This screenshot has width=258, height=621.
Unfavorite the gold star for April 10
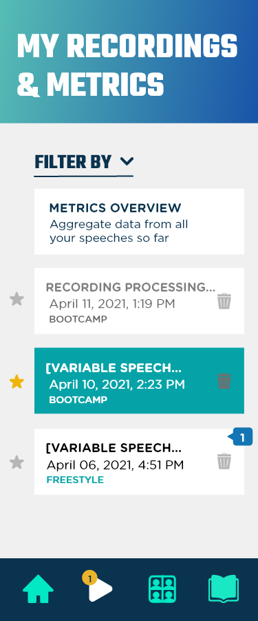[x=17, y=383]
